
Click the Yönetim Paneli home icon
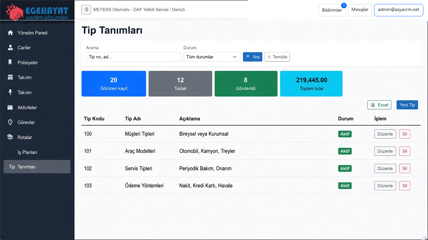coord(10,33)
